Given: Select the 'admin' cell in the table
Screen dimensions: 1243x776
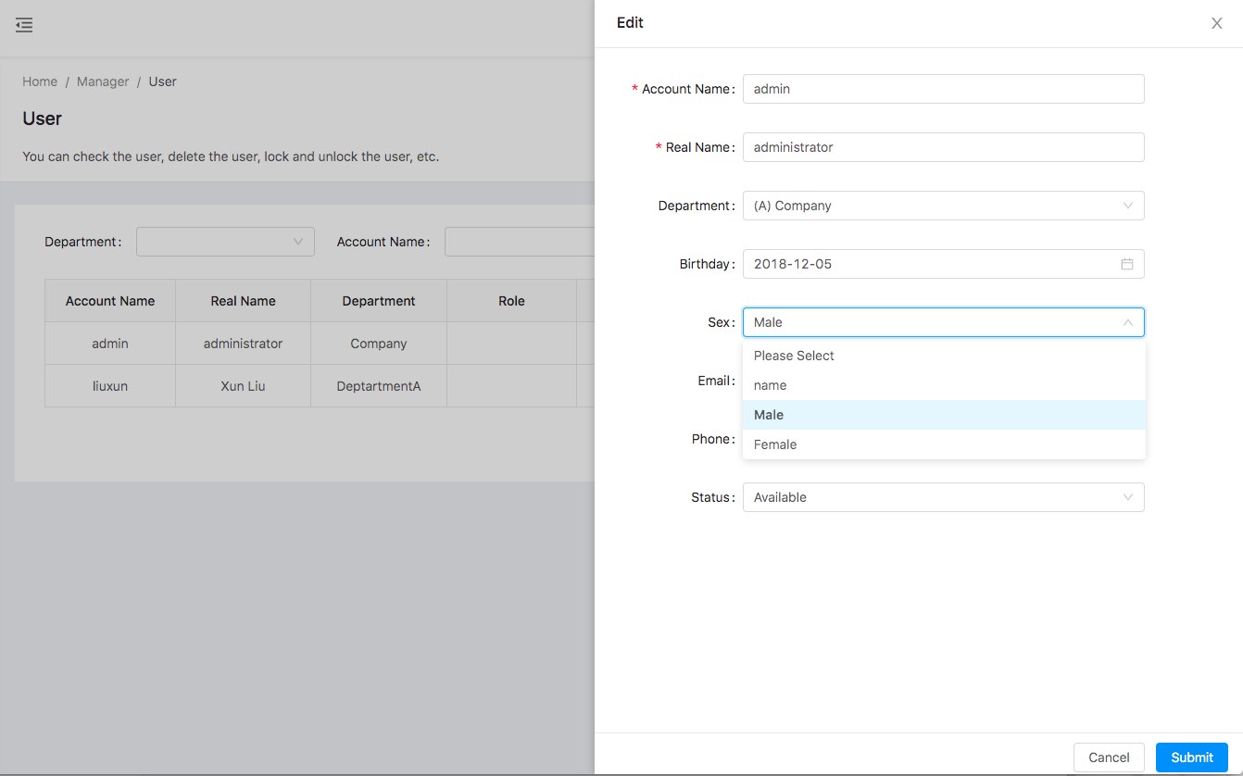Looking at the screenshot, I should (110, 344).
